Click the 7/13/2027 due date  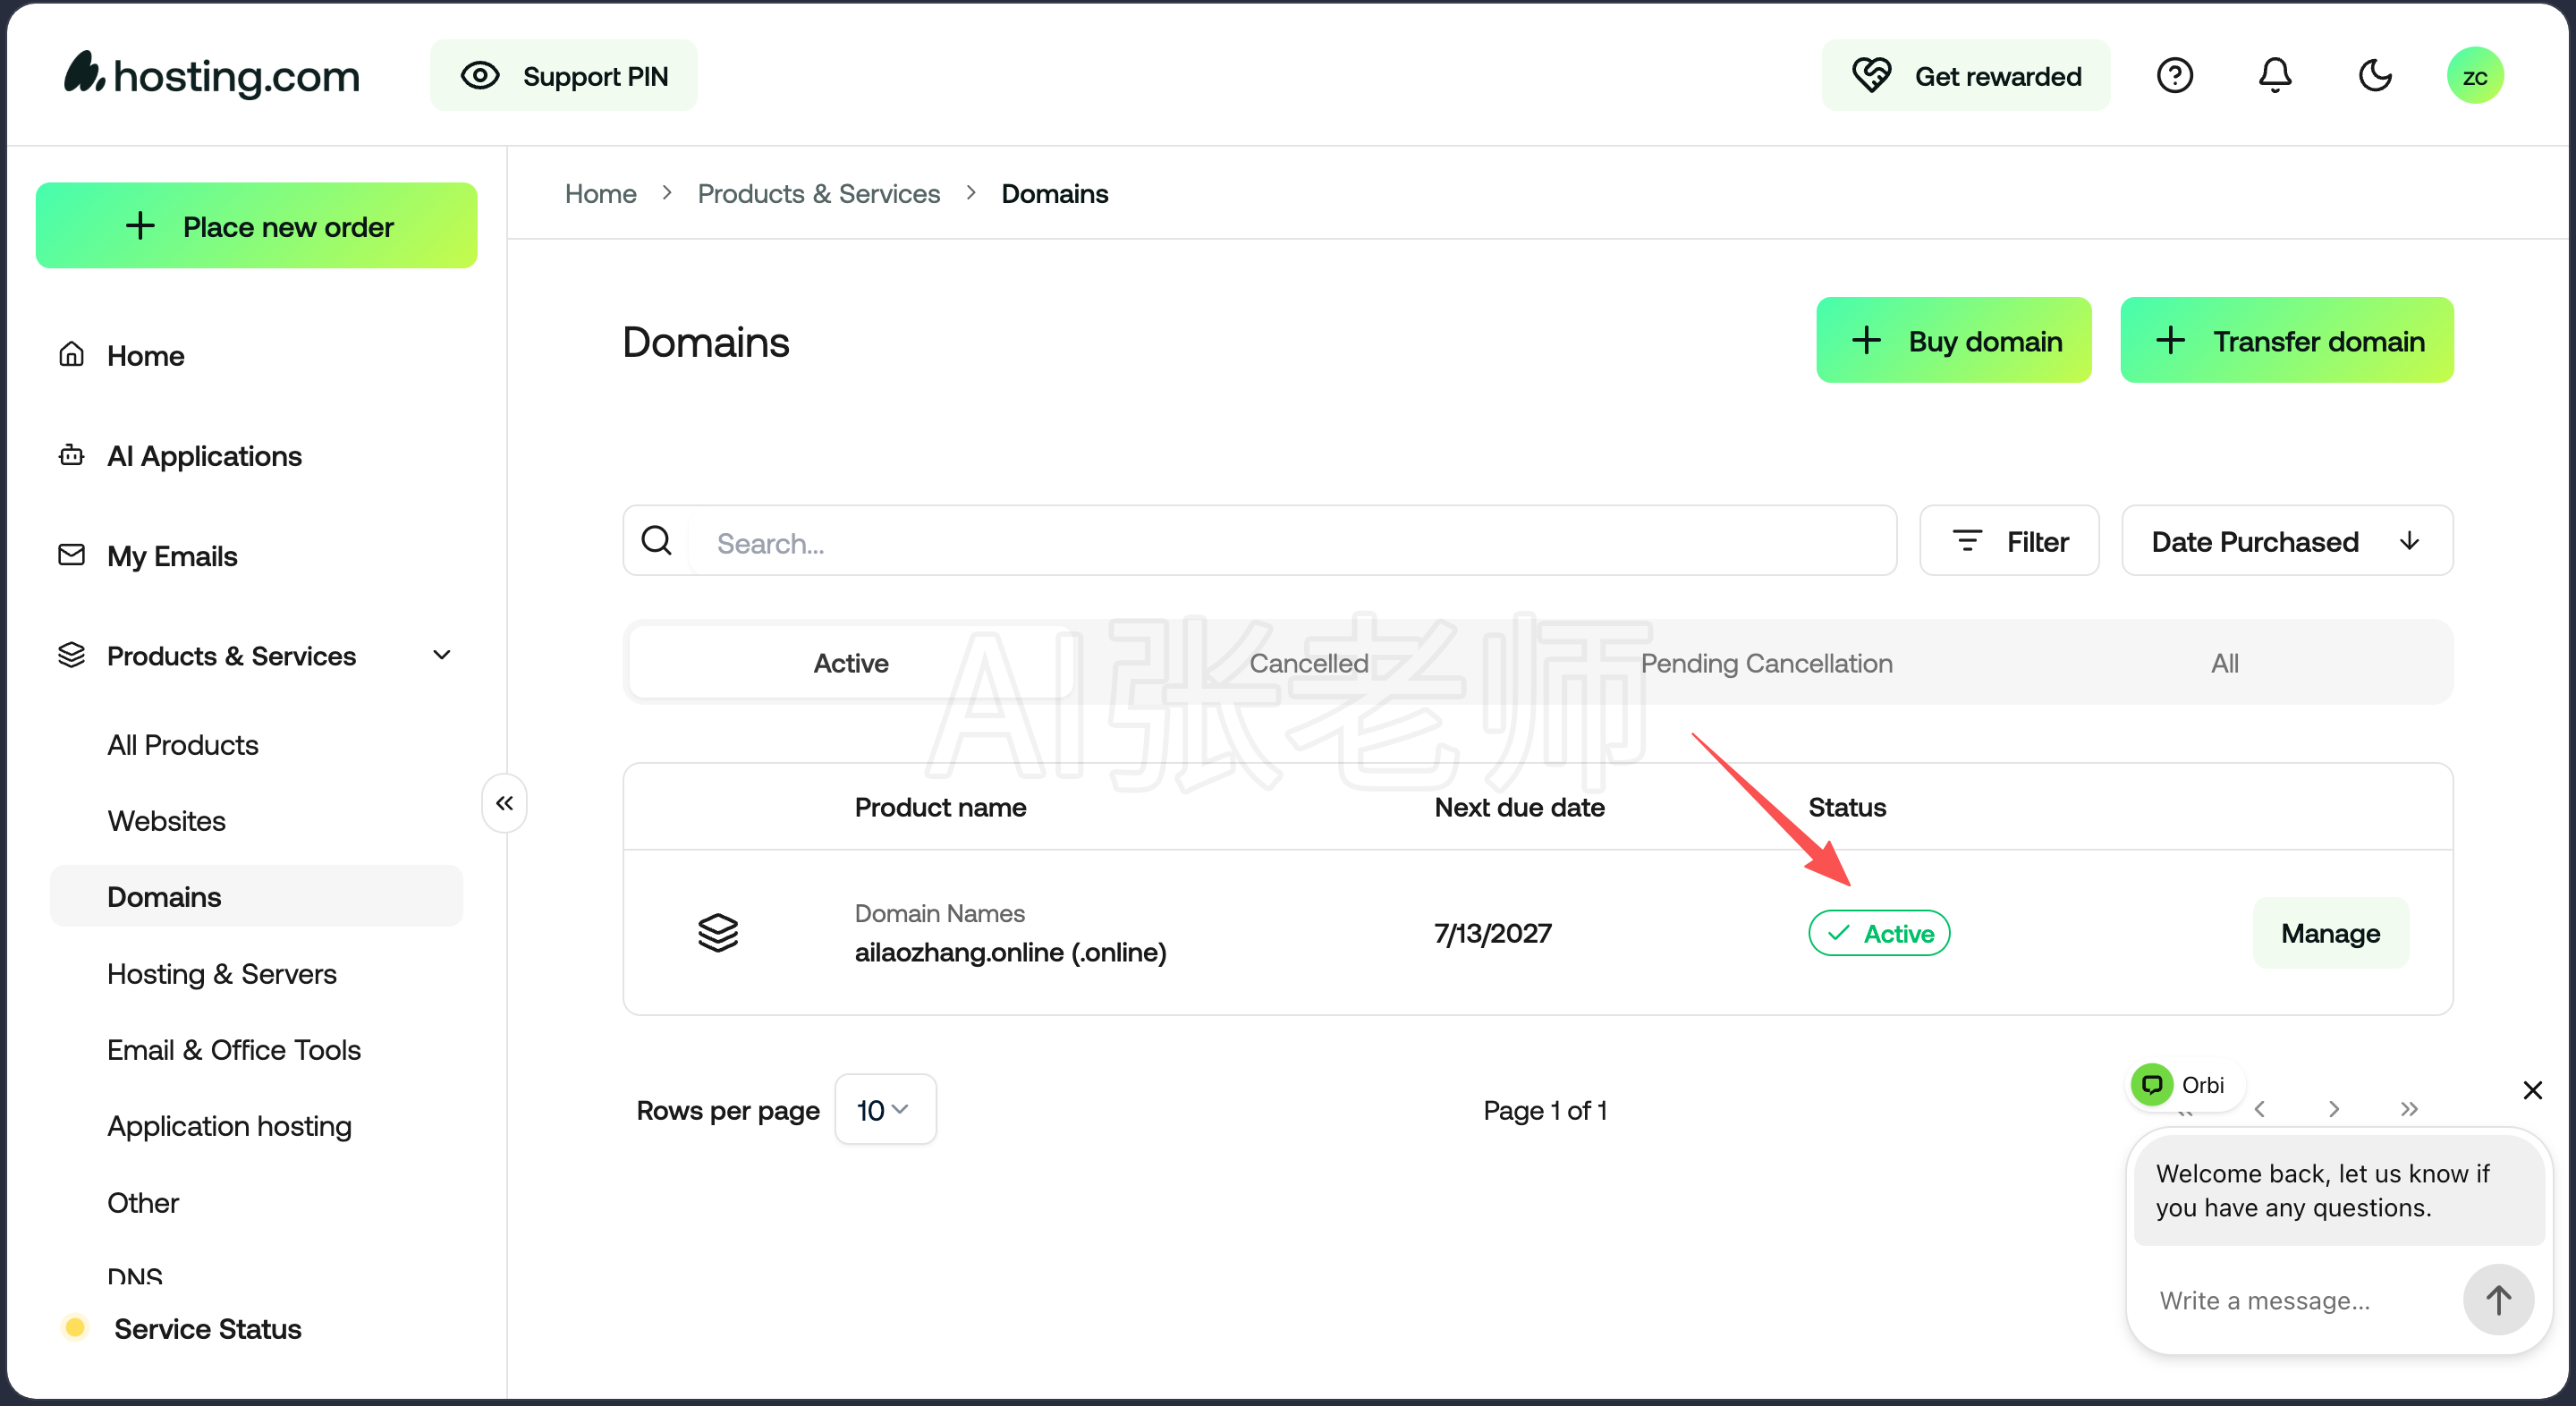(1493, 933)
